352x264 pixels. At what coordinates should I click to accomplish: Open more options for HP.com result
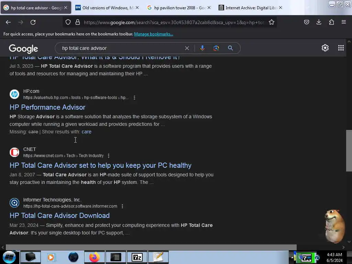click(x=134, y=98)
